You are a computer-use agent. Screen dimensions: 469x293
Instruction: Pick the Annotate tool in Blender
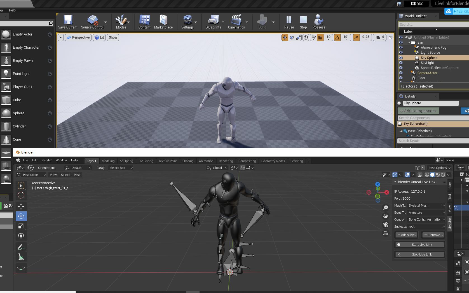(21, 247)
